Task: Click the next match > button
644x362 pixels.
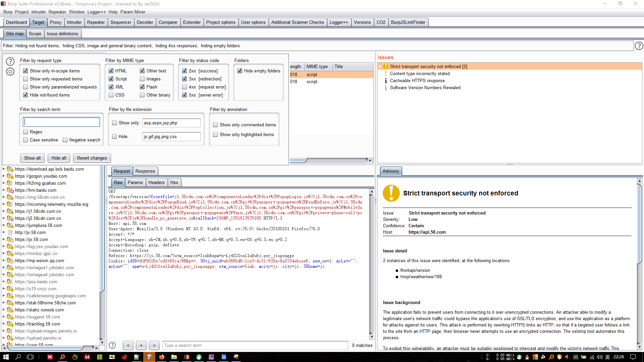Action: [x=154, y=346]
